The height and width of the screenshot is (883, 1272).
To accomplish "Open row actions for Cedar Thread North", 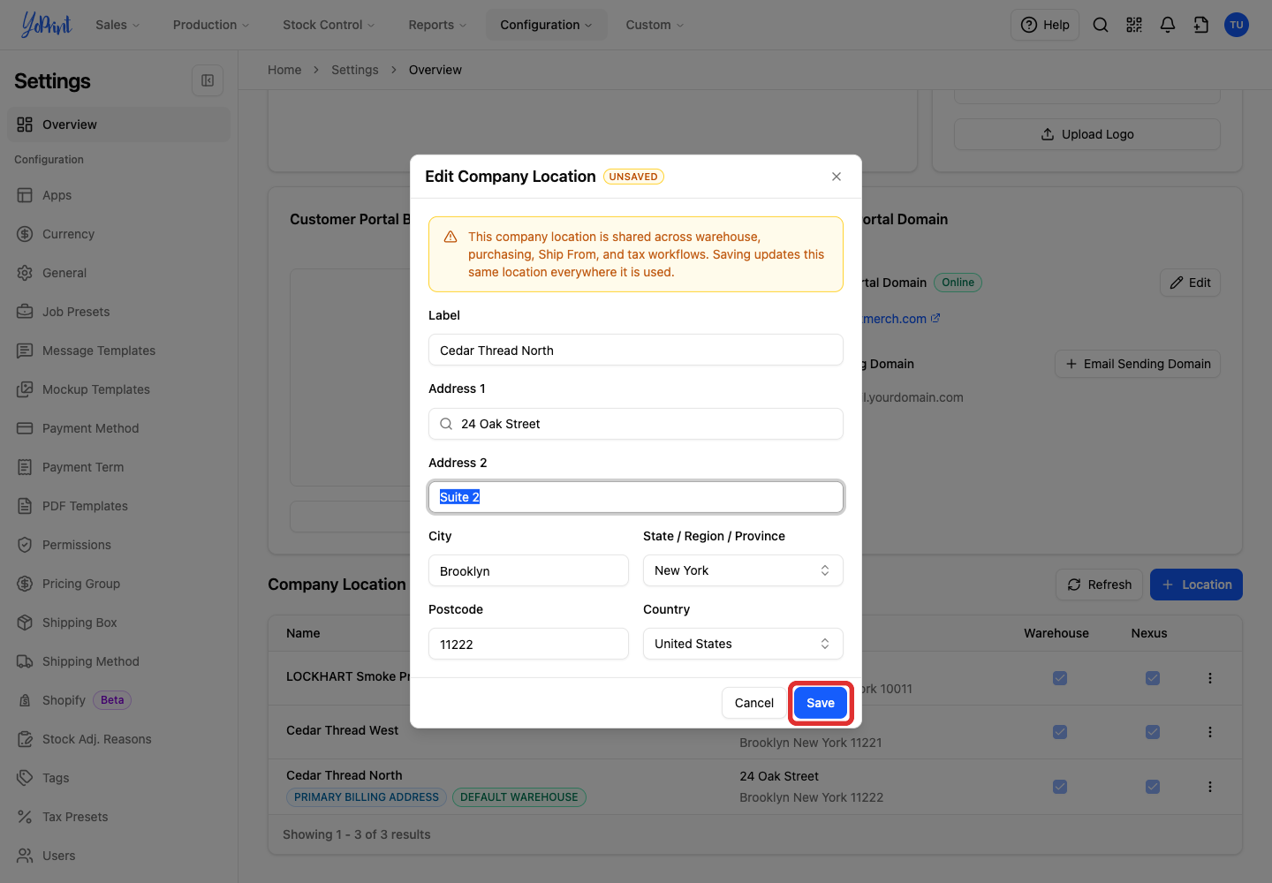I will pyautogui.click(x=1210, y=787).
